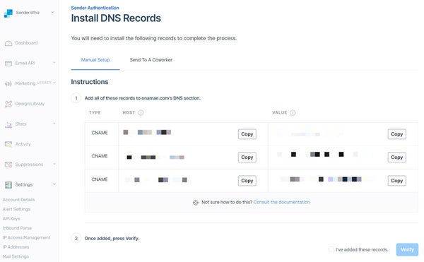Click the "Add all of these records" instruction
The height and width of the screenshot is (262, 424).
[x=143, y=98]
